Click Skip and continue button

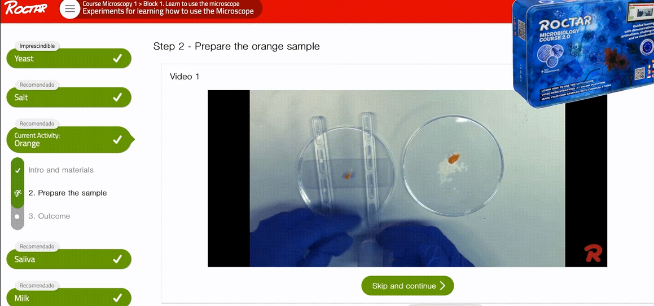407,286
